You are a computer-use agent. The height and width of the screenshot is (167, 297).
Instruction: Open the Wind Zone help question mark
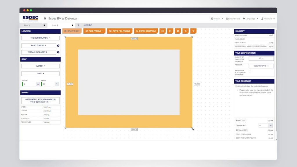[x=58, y=46]
